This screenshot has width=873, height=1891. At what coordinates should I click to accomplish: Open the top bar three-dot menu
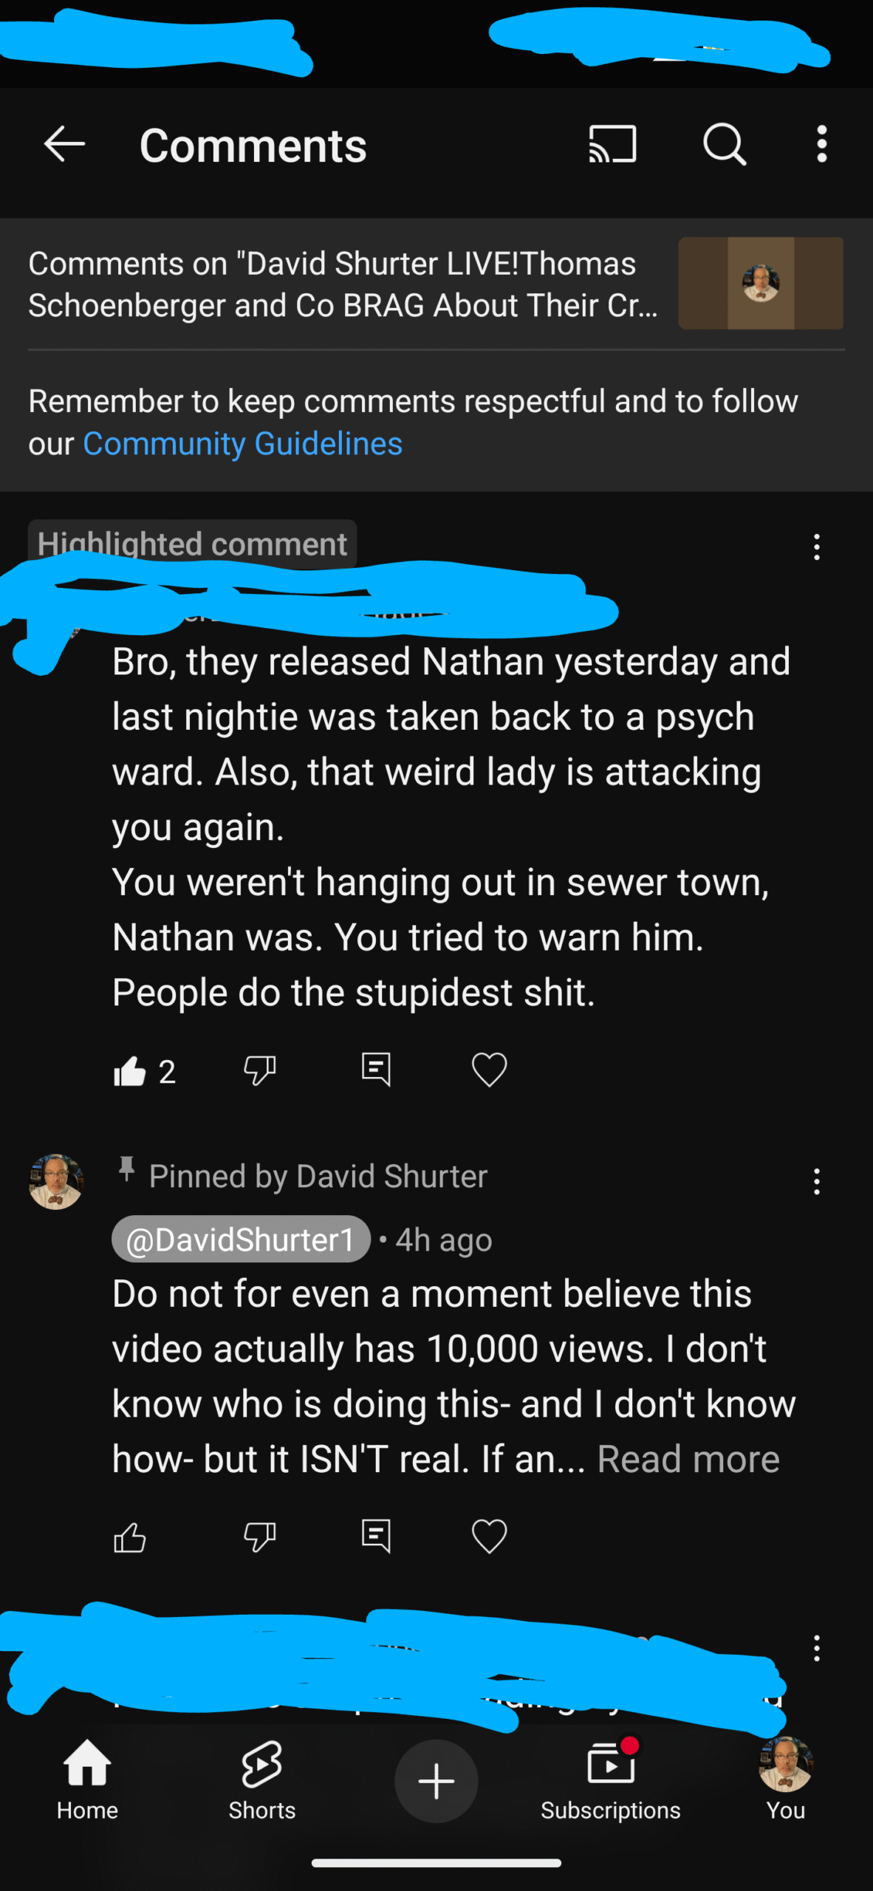pos(821,143)
